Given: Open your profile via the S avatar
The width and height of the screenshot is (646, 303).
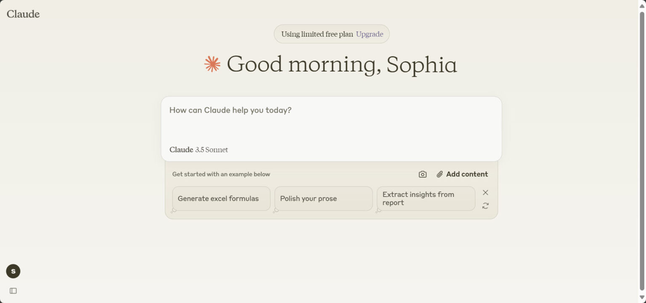Looking at the screenshot, I should pyautogui.click(x=13, y=271).
